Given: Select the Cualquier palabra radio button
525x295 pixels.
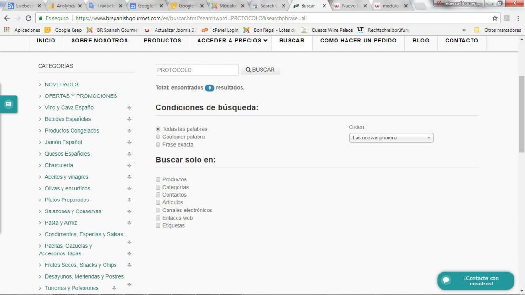Looking at the screenshot, I should coord(158,137).
